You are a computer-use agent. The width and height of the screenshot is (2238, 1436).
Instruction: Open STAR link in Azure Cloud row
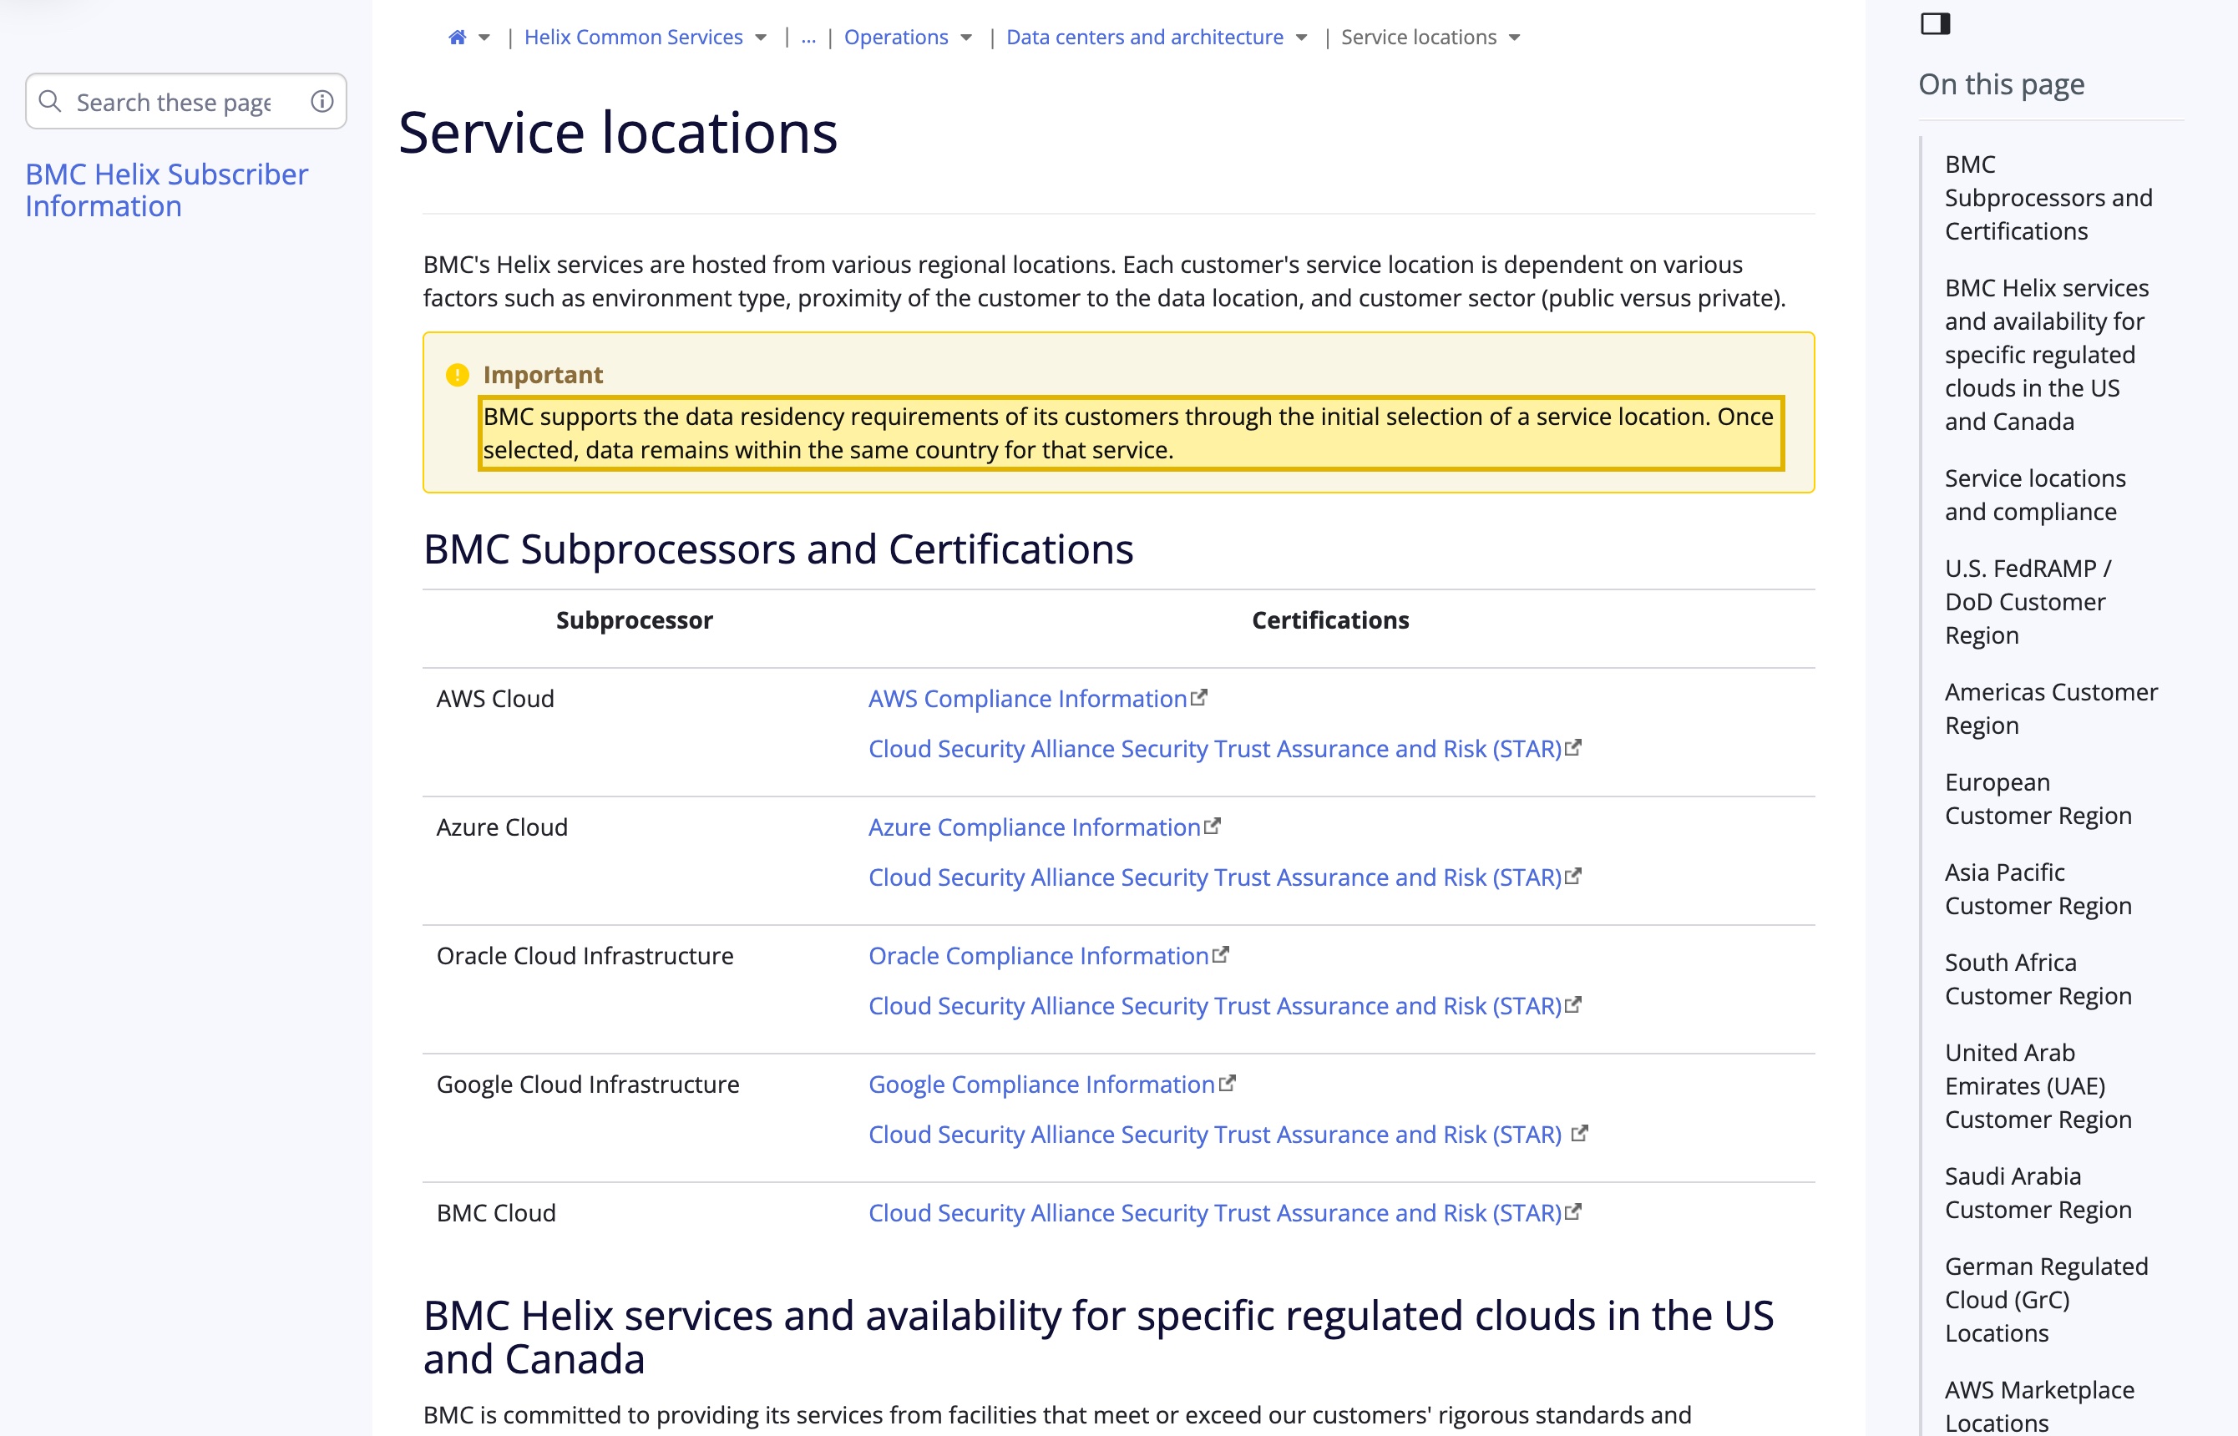(x=1214, y=877)
